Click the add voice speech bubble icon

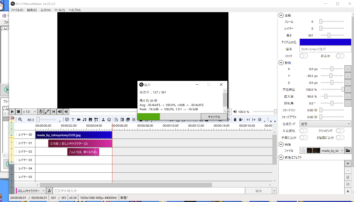click(67, 120)
